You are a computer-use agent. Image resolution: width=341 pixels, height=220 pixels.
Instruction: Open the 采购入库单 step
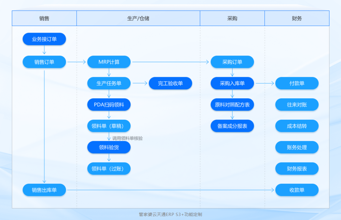tap(232, 83)
